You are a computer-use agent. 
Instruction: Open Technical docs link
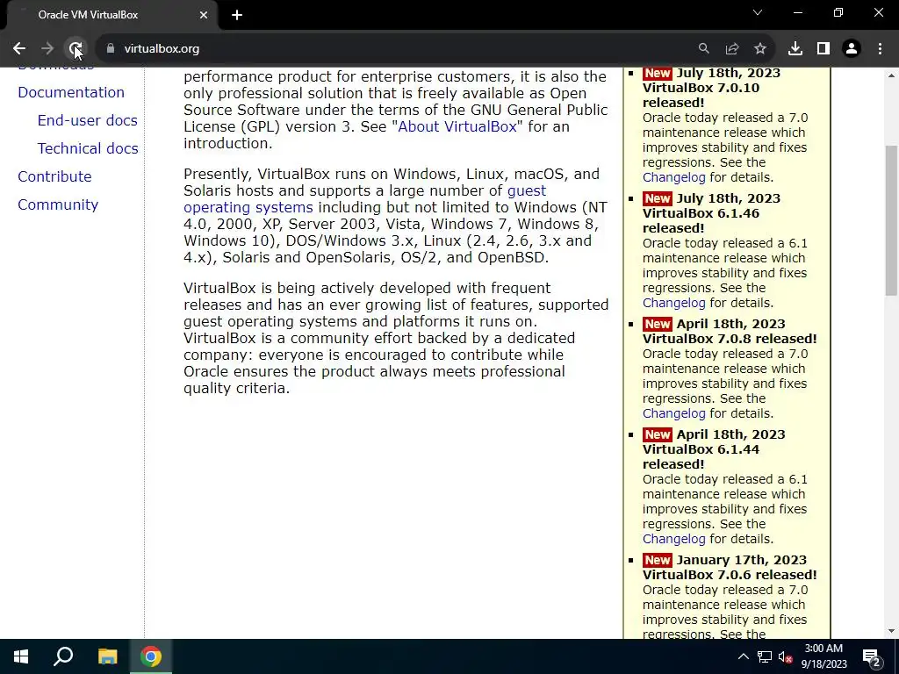pos(88,148)
